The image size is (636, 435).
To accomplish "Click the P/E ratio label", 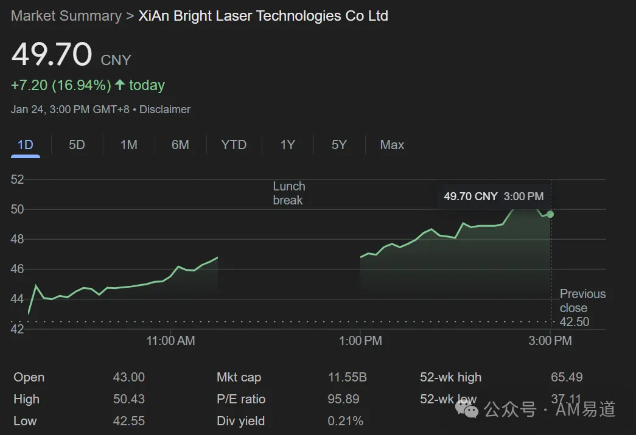I will 241,399.
